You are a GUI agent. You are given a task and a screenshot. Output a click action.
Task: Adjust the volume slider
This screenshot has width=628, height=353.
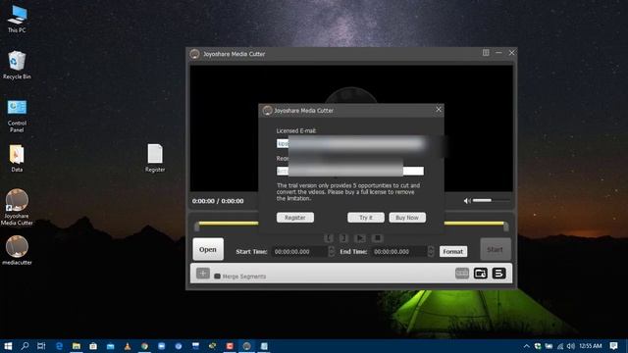[x=492, y=200]
